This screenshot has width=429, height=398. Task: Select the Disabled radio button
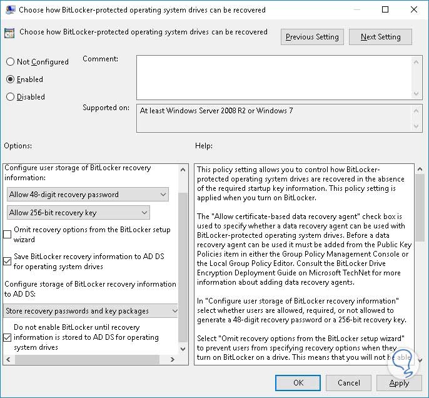tap(10, 96)
